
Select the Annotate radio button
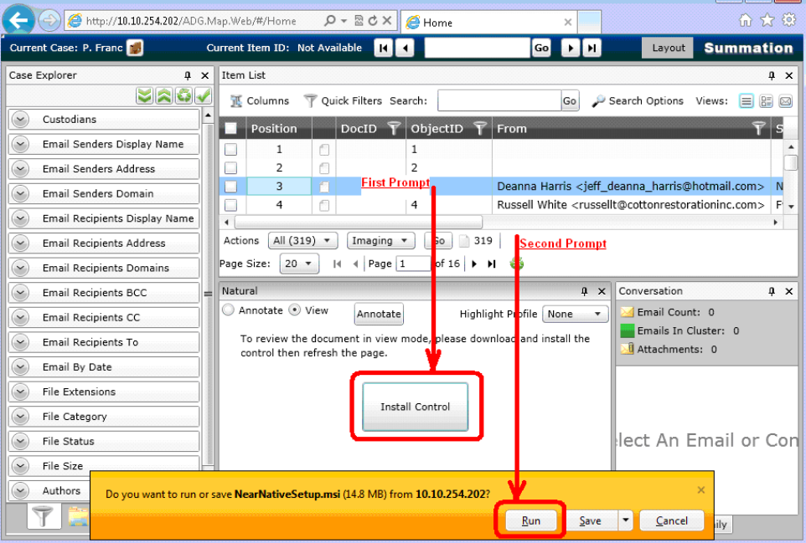click(228, 310)
